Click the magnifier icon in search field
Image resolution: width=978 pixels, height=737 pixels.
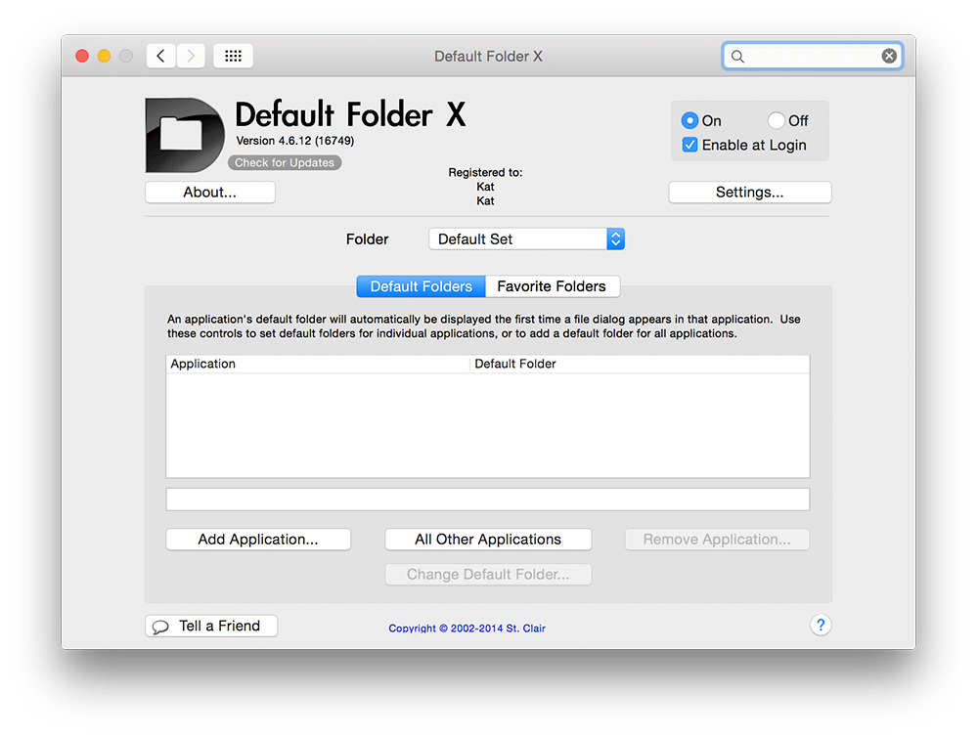coord(737,57)
